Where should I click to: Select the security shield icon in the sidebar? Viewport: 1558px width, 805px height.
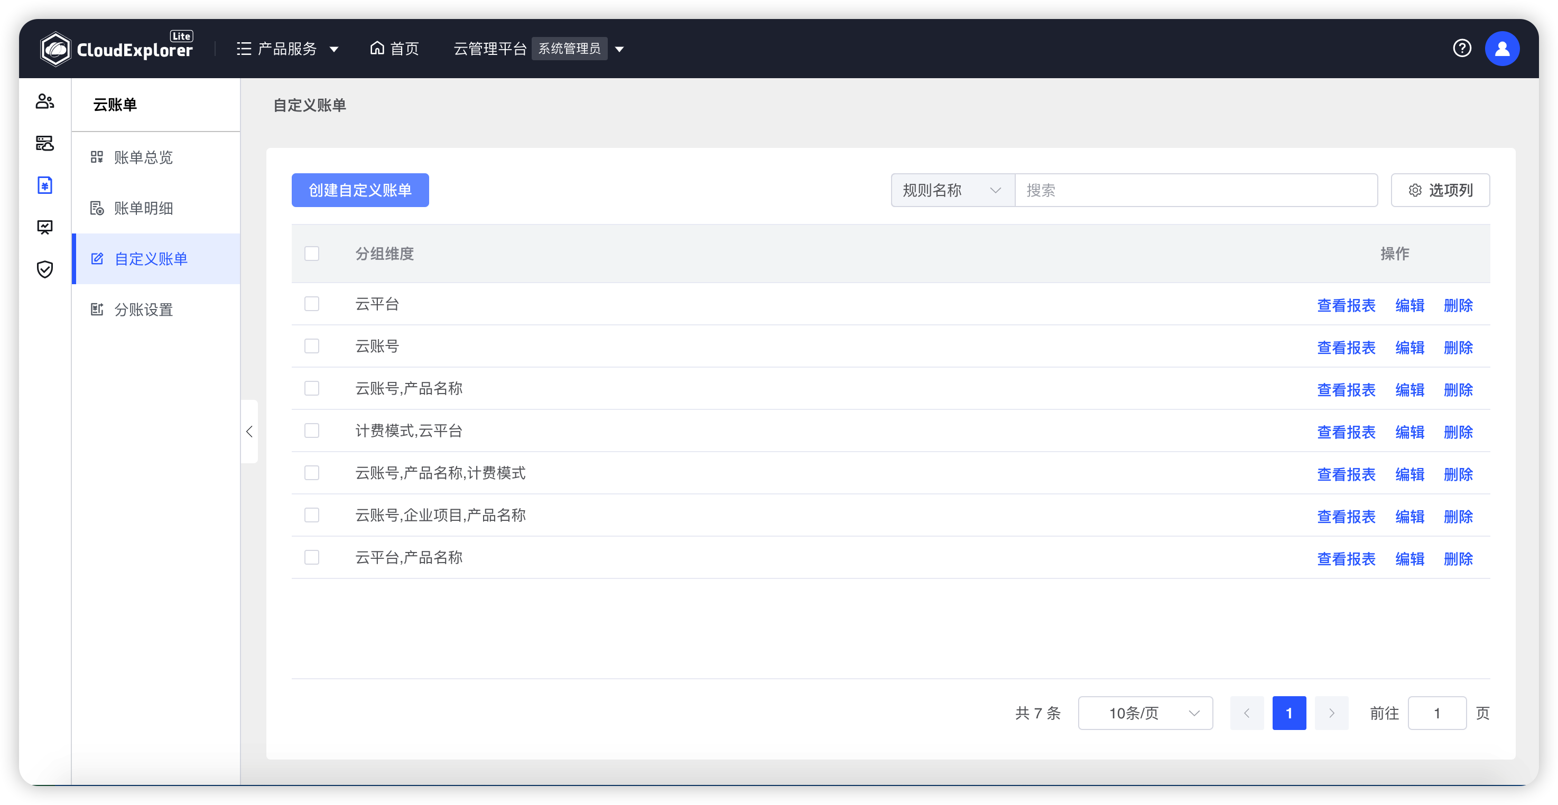(45, 269)
